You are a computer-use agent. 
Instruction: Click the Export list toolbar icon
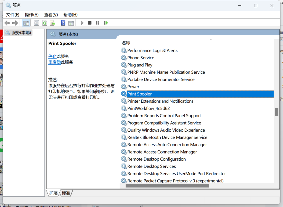point(52,23)
